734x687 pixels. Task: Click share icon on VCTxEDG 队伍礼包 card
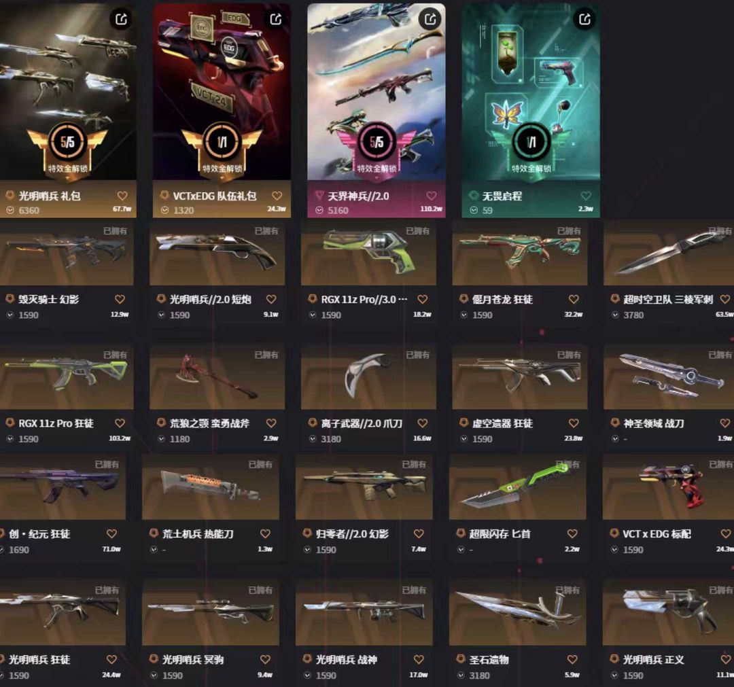click(x=276, y=19)
